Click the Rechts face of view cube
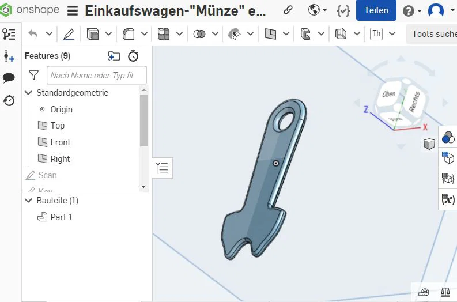This screenshot has width=457, height=302. pos(414,102)
